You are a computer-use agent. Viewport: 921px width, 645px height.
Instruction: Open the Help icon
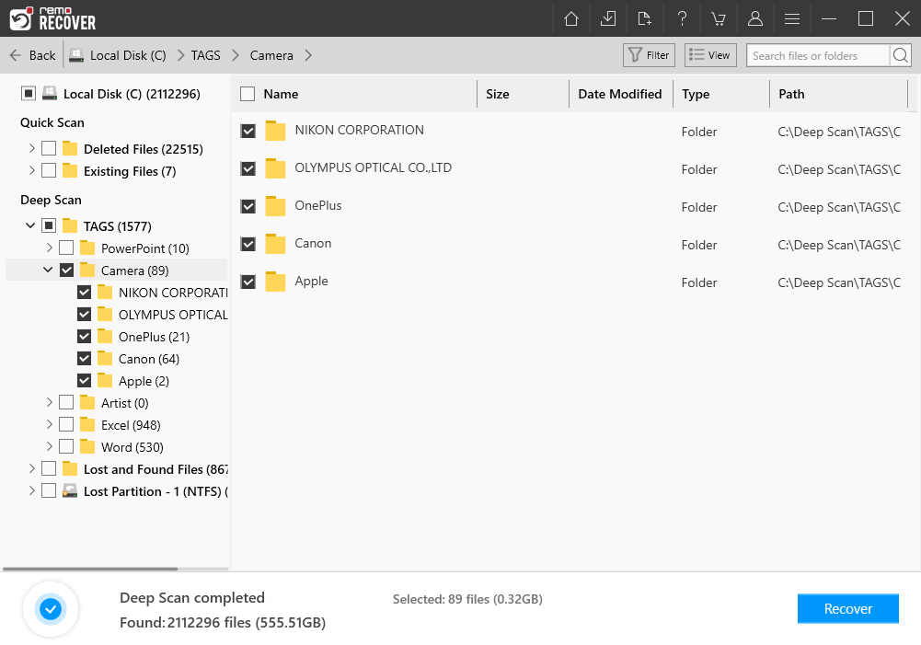[x=681, y=18]
